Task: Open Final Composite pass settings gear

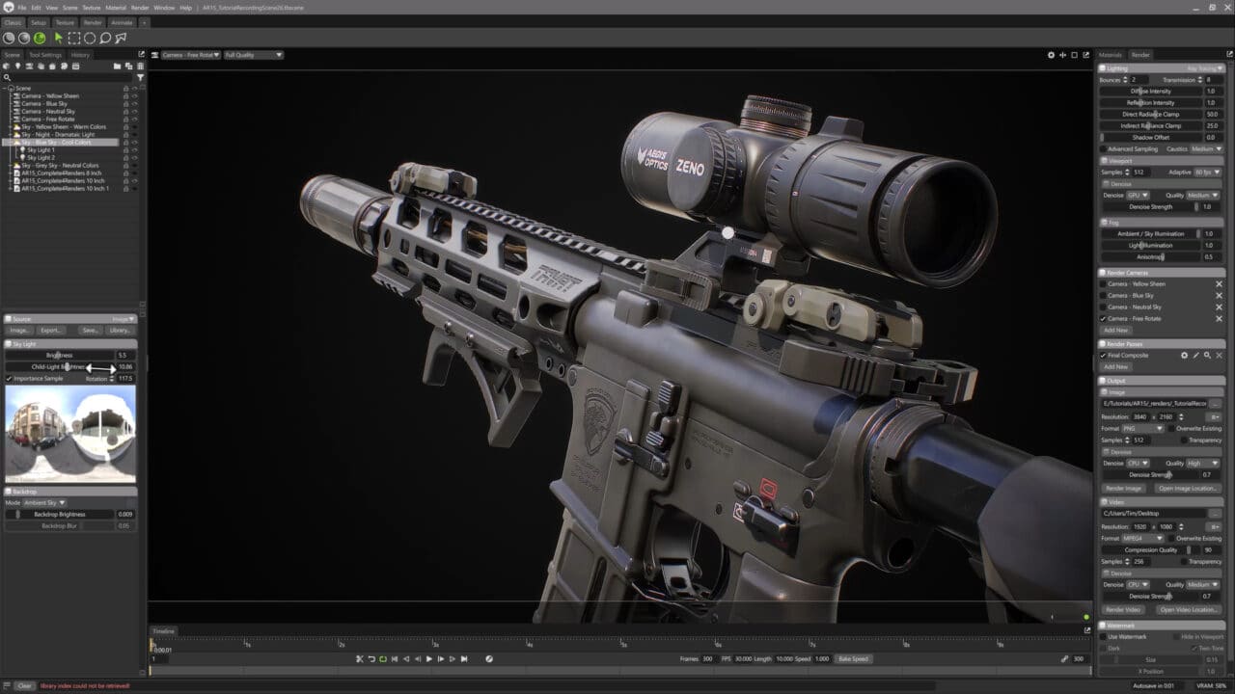Action: pos(1184,356)
